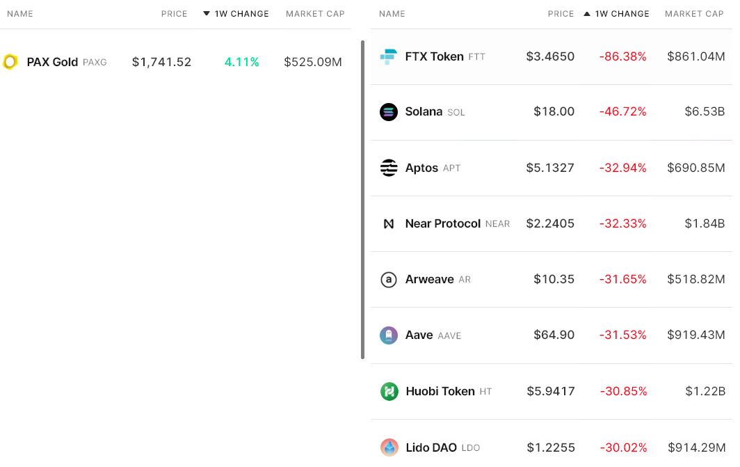Click the right table Price header
The width and height of the screenshot is (740, 467).
[x=561, y=14]
